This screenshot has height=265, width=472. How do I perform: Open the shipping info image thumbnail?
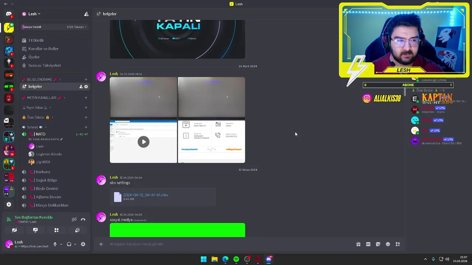point(211,141)
